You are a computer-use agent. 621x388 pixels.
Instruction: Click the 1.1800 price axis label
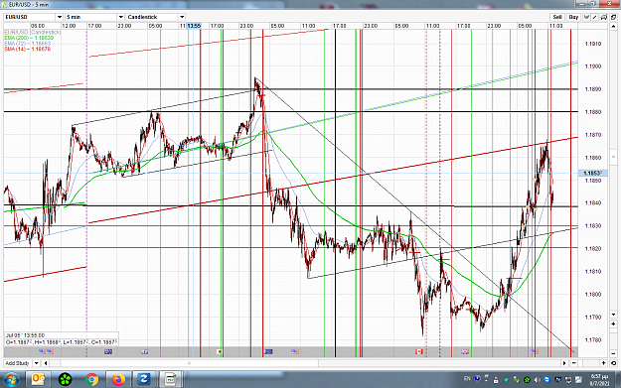(x=593, y=295)
